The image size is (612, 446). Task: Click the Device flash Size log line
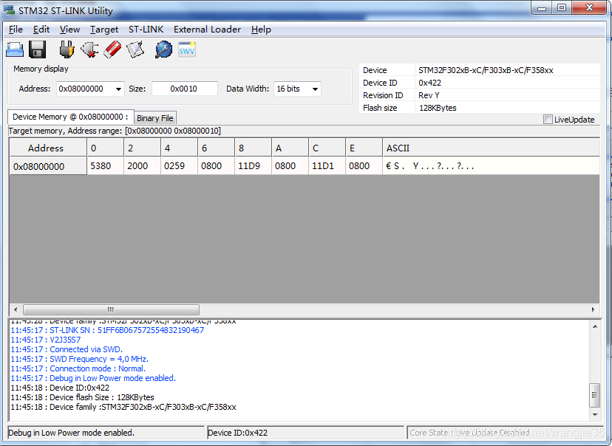(82, 397)
